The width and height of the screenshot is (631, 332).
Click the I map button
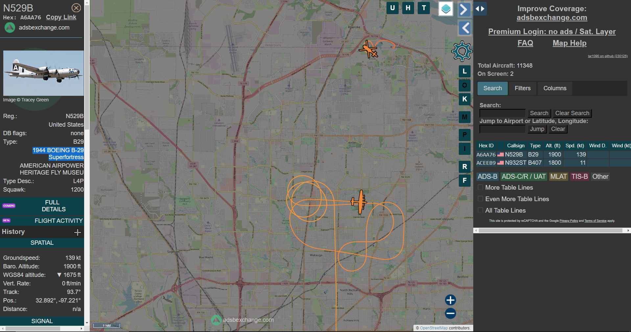click(465, 149)
